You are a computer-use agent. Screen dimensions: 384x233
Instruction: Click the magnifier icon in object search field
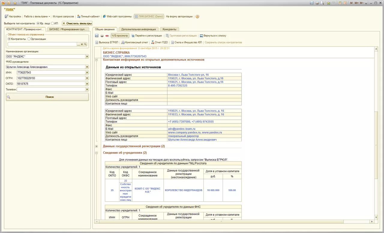coord(85,44)
